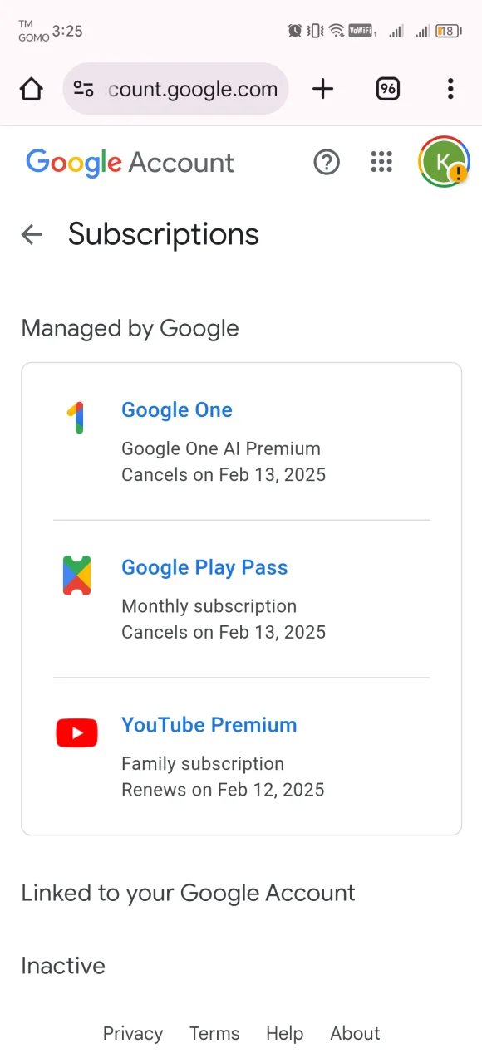
Task: Open tab switcher showing 96 tabs
Action: pos(388,89)
